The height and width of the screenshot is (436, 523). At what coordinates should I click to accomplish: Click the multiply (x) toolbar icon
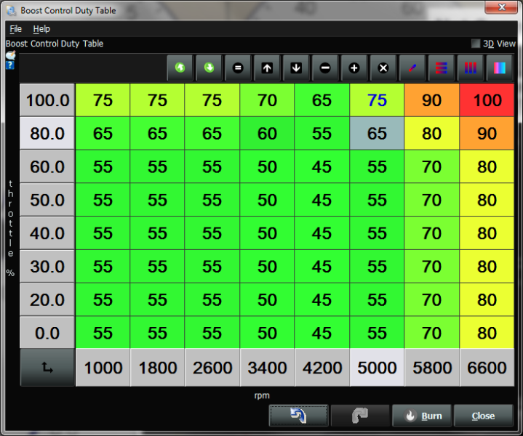pos(383,68)
